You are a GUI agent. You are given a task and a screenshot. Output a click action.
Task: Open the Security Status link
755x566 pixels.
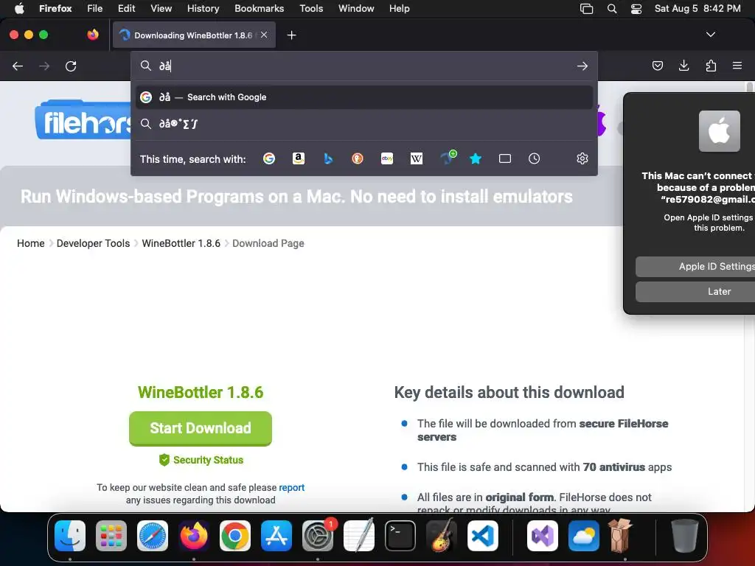pyautogui.click(x=201, y=460)
